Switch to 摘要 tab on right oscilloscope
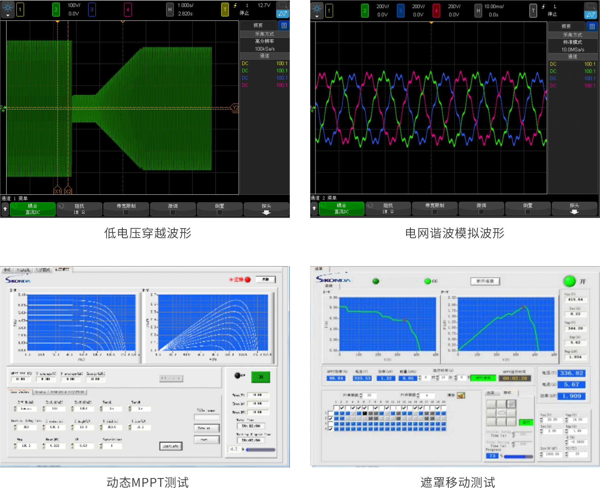Image resolution: width=600 pixels, height=488 pixels. pyautogui.click(x=566, y=27)
